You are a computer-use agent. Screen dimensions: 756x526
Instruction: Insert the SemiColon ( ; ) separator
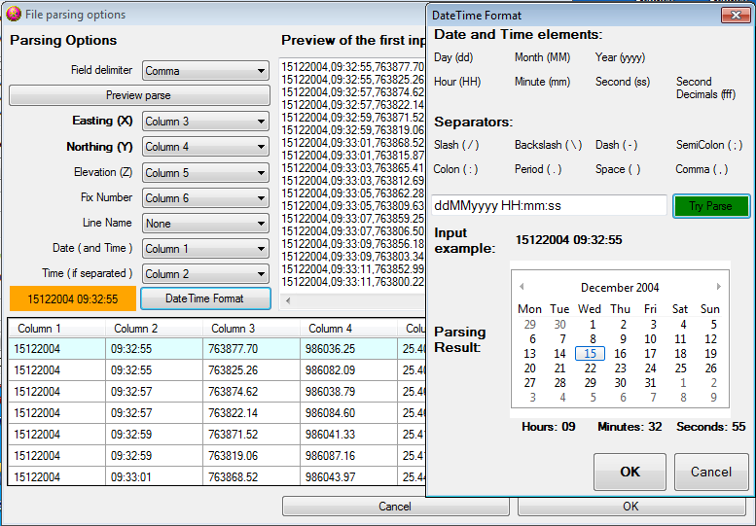click(x=709, y=145)
